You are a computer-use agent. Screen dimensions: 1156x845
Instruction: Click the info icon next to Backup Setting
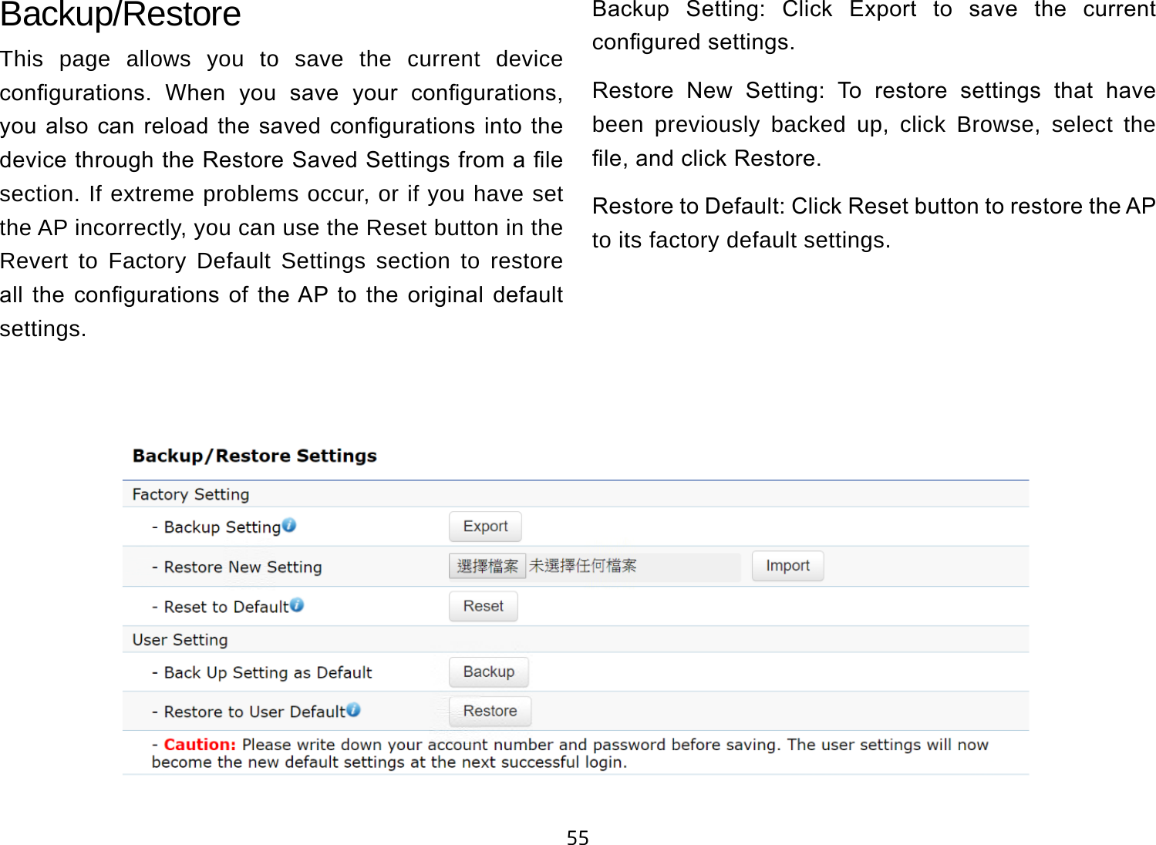coord(289,525)
